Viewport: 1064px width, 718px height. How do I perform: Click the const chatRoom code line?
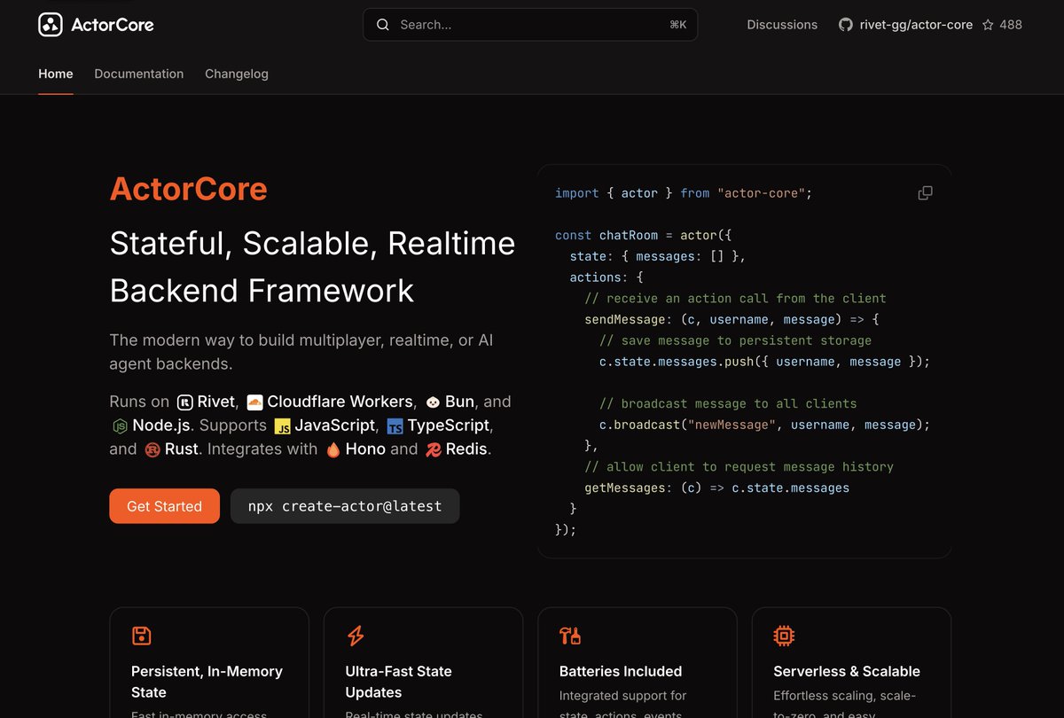click(x=644, y=235)
